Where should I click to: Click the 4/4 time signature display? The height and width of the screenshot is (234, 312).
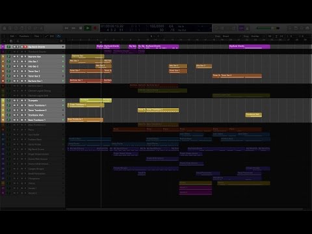coord(171,26)
